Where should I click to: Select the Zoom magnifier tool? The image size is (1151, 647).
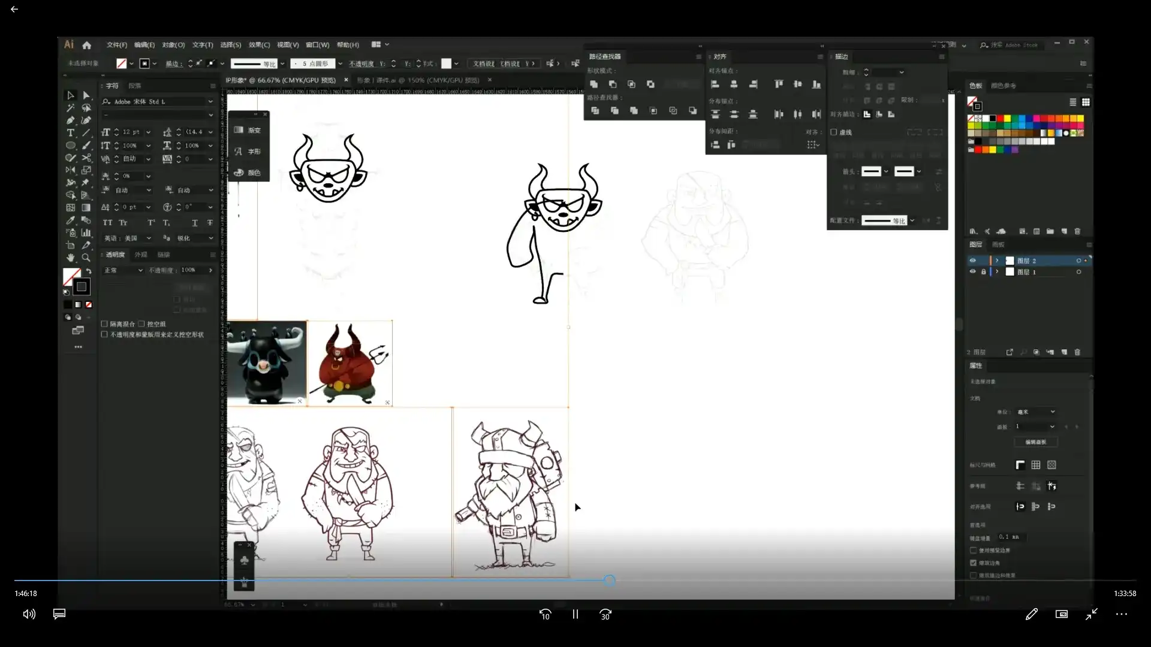[86, 258]
